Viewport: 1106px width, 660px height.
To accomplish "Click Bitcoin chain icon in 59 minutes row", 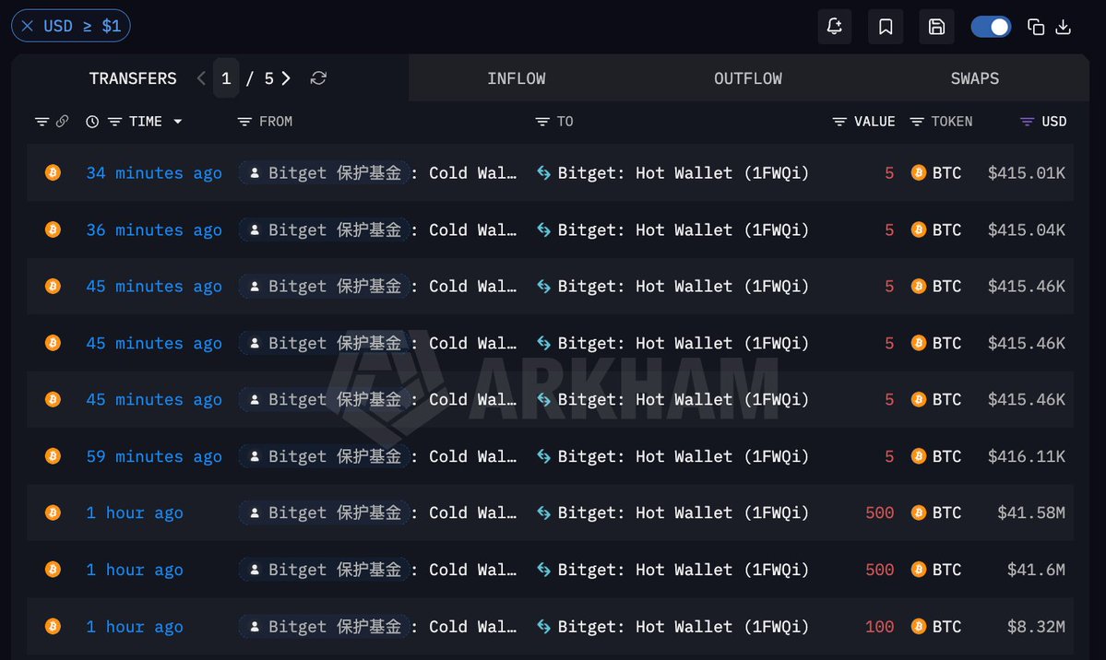I will 53,456.
